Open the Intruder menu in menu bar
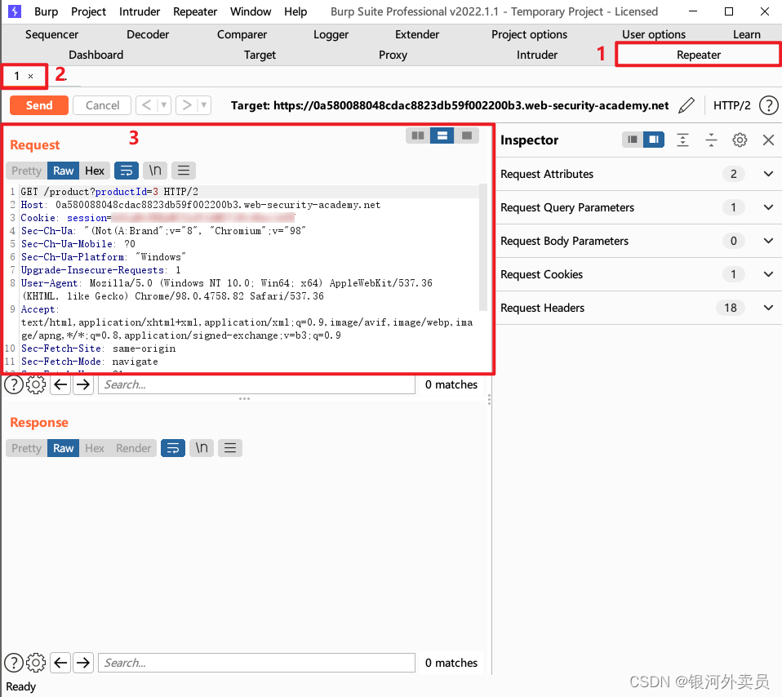The image size is (782, 697). click(139, 11)
